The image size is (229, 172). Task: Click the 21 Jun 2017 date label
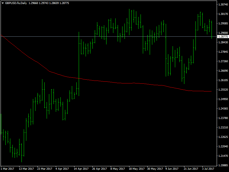tap(191, 169)
